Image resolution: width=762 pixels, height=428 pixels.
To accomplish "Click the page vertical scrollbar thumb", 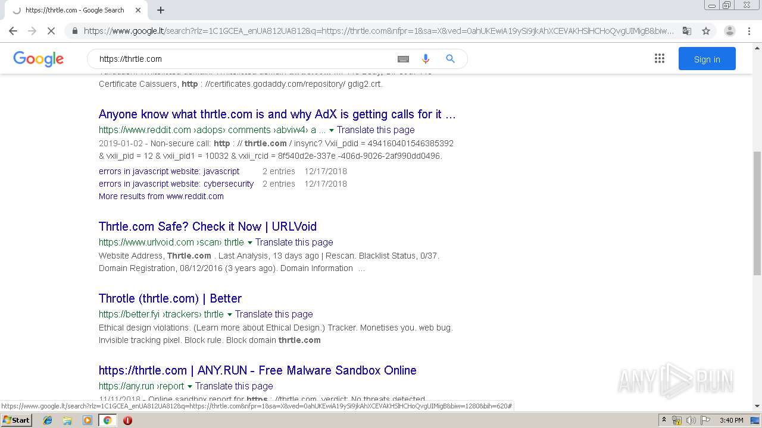I will point(757,213).
